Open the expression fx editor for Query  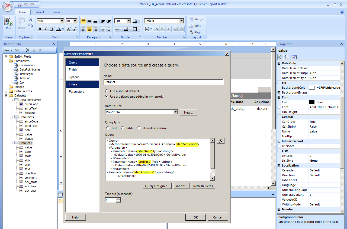pyautogui.click(x=221, y=141)
